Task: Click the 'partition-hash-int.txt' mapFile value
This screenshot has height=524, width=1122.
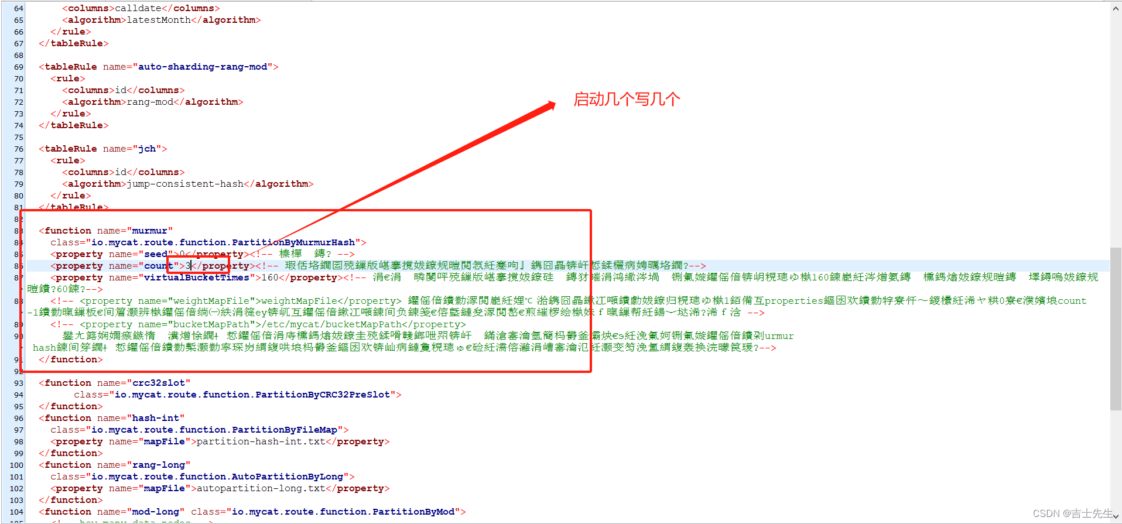Action: click(261, 441)
